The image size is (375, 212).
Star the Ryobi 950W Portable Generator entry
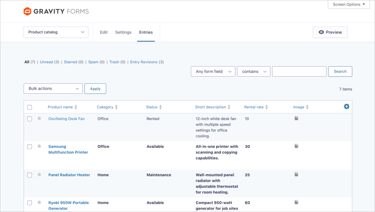[39, 202]
